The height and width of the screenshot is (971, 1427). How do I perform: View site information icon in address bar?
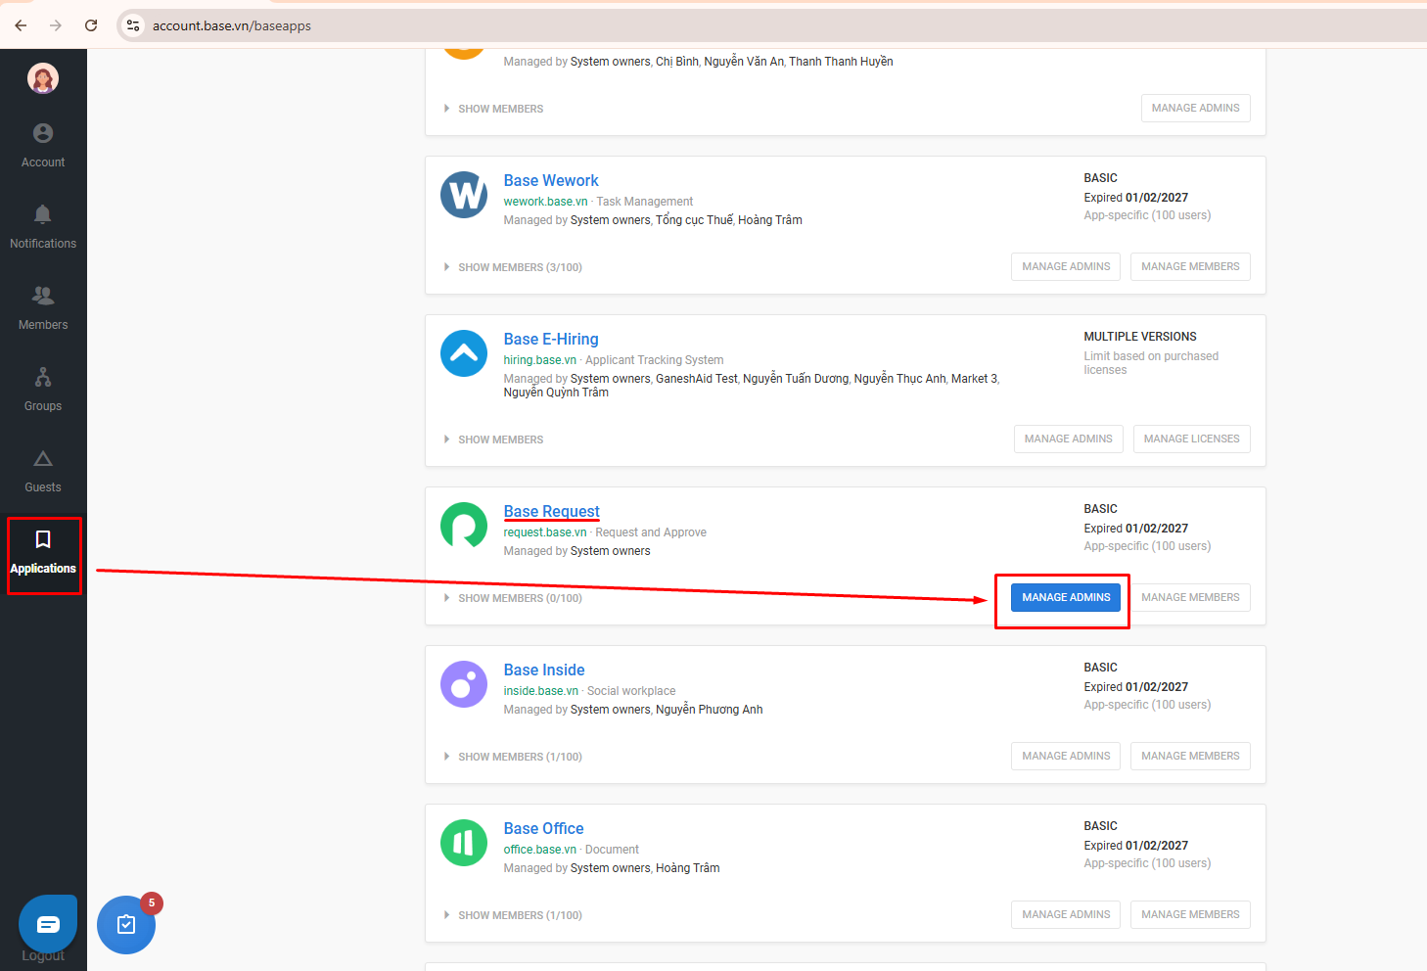point(133,25)
